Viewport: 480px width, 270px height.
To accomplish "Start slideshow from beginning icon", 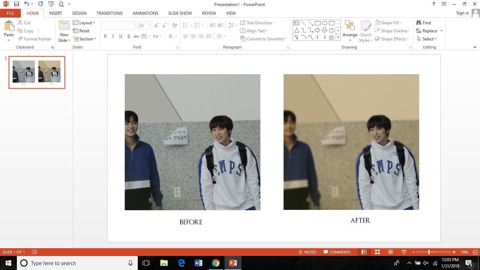I will pyautogui.click(x=51, y=4).
